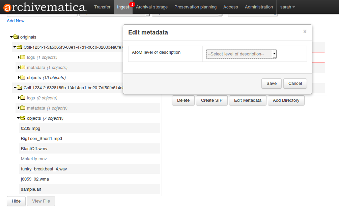Click the Coll-1234-2 folder icon
The image size is (339, 211).
[19, 88]
